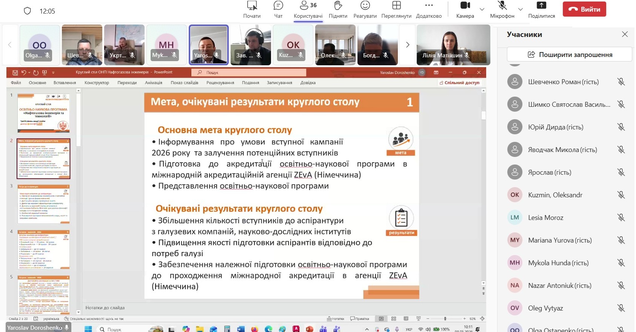
Task: Toggle Нотатки in PowerPoint status bar
Action: (x=336, y=319)
